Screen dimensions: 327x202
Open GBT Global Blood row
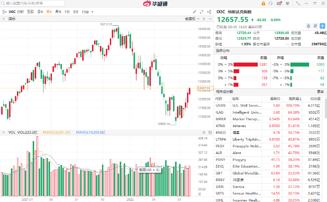coord(268,173)
